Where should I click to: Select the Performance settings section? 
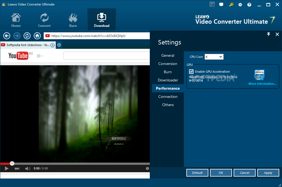tap(168, 88)
